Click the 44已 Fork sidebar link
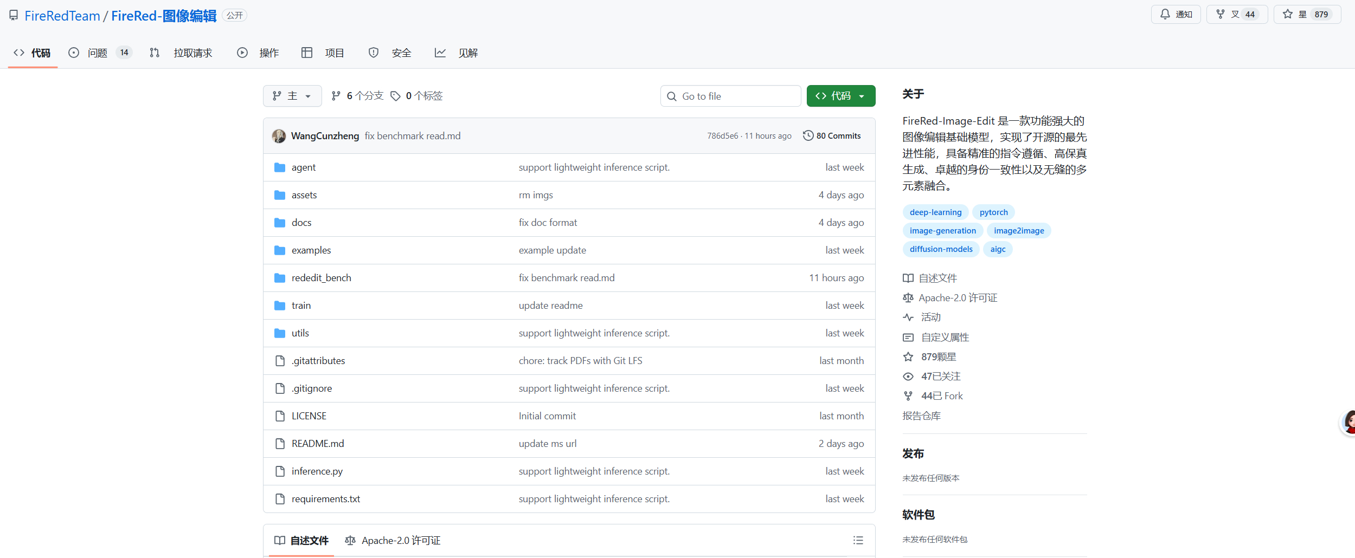 click(933, 396)
